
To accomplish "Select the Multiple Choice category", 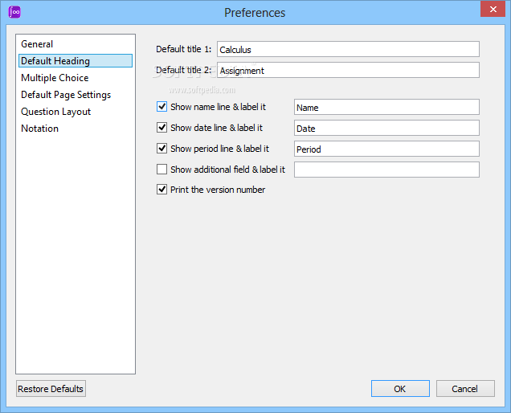I will coord(55,78).
